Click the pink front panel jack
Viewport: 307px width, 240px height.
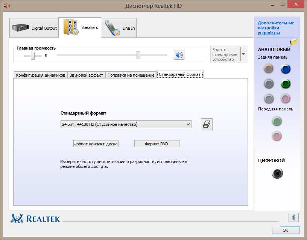(x=277, y=136)
